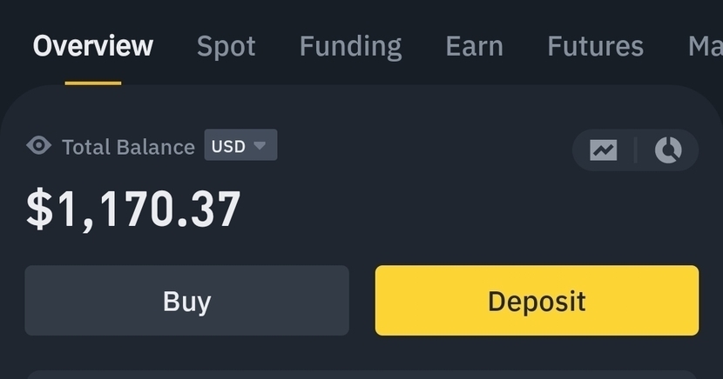This screenshot has width=723, height=379.
Task: Click the divider between chart and pie icons
Action: click(x=635, y=150)
